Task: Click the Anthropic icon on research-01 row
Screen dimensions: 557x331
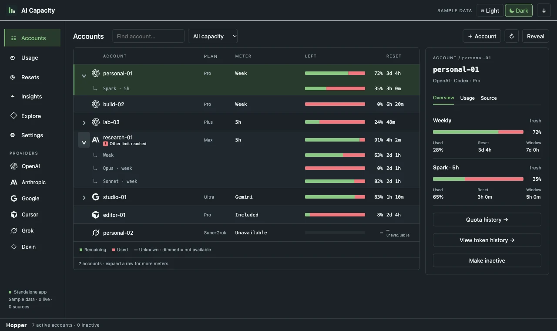Action: pyautogui.click(x=96, y=140)
